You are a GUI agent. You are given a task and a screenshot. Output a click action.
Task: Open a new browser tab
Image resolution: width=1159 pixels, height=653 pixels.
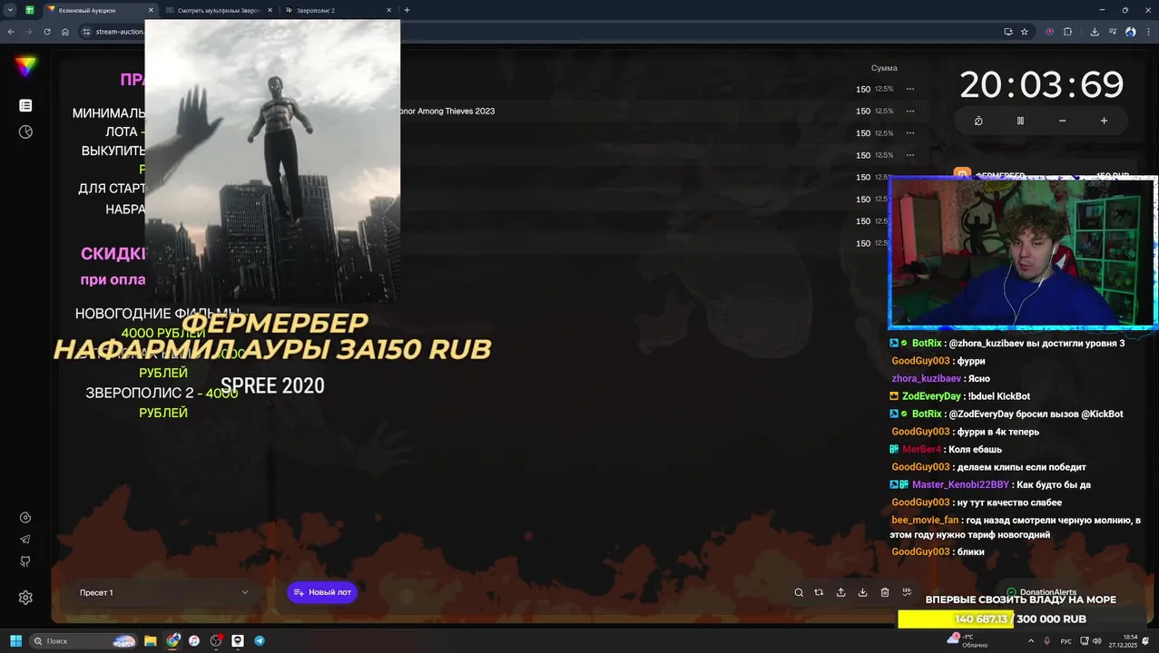point(407,10)
